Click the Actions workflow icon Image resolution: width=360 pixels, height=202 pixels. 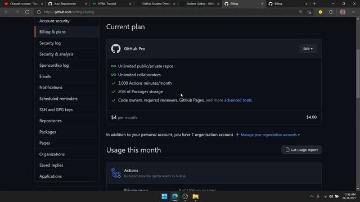[116, 173]
